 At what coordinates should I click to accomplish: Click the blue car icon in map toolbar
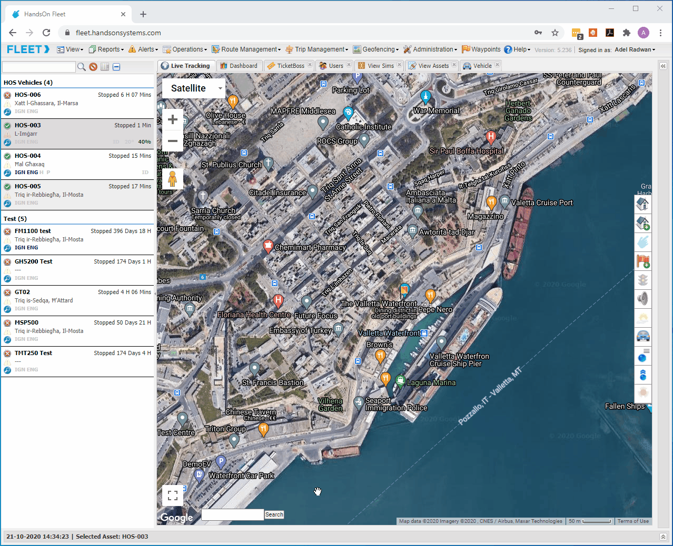point(642,336)
